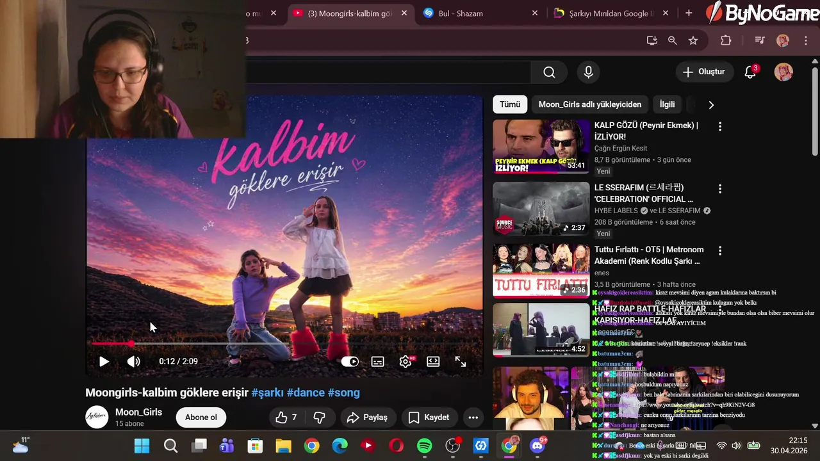Click the #şarkı hashtag

[x=267, y=392]
